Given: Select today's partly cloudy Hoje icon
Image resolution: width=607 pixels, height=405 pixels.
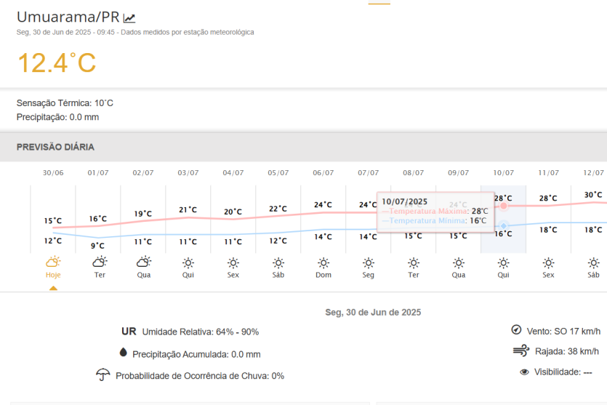Looking at the screenshot, I should tap(53, 262).
